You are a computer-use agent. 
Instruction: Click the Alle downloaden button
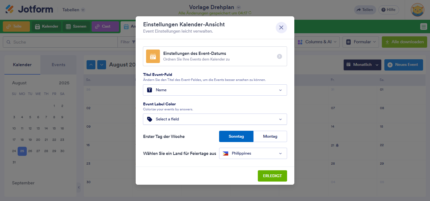[404, 42]
